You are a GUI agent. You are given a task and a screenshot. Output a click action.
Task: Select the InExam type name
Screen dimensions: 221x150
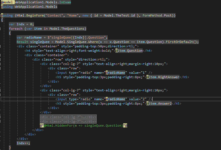click(x=65, y=2)
